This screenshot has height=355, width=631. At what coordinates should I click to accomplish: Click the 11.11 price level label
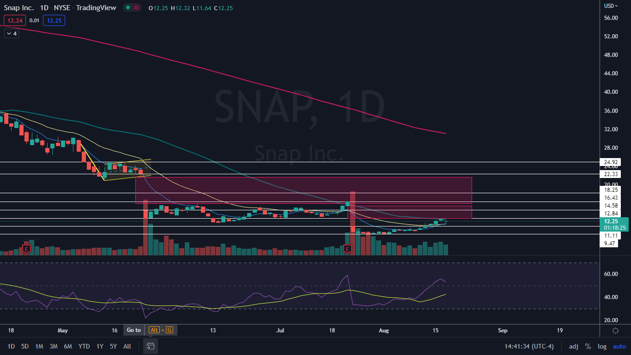pos(611,236)
